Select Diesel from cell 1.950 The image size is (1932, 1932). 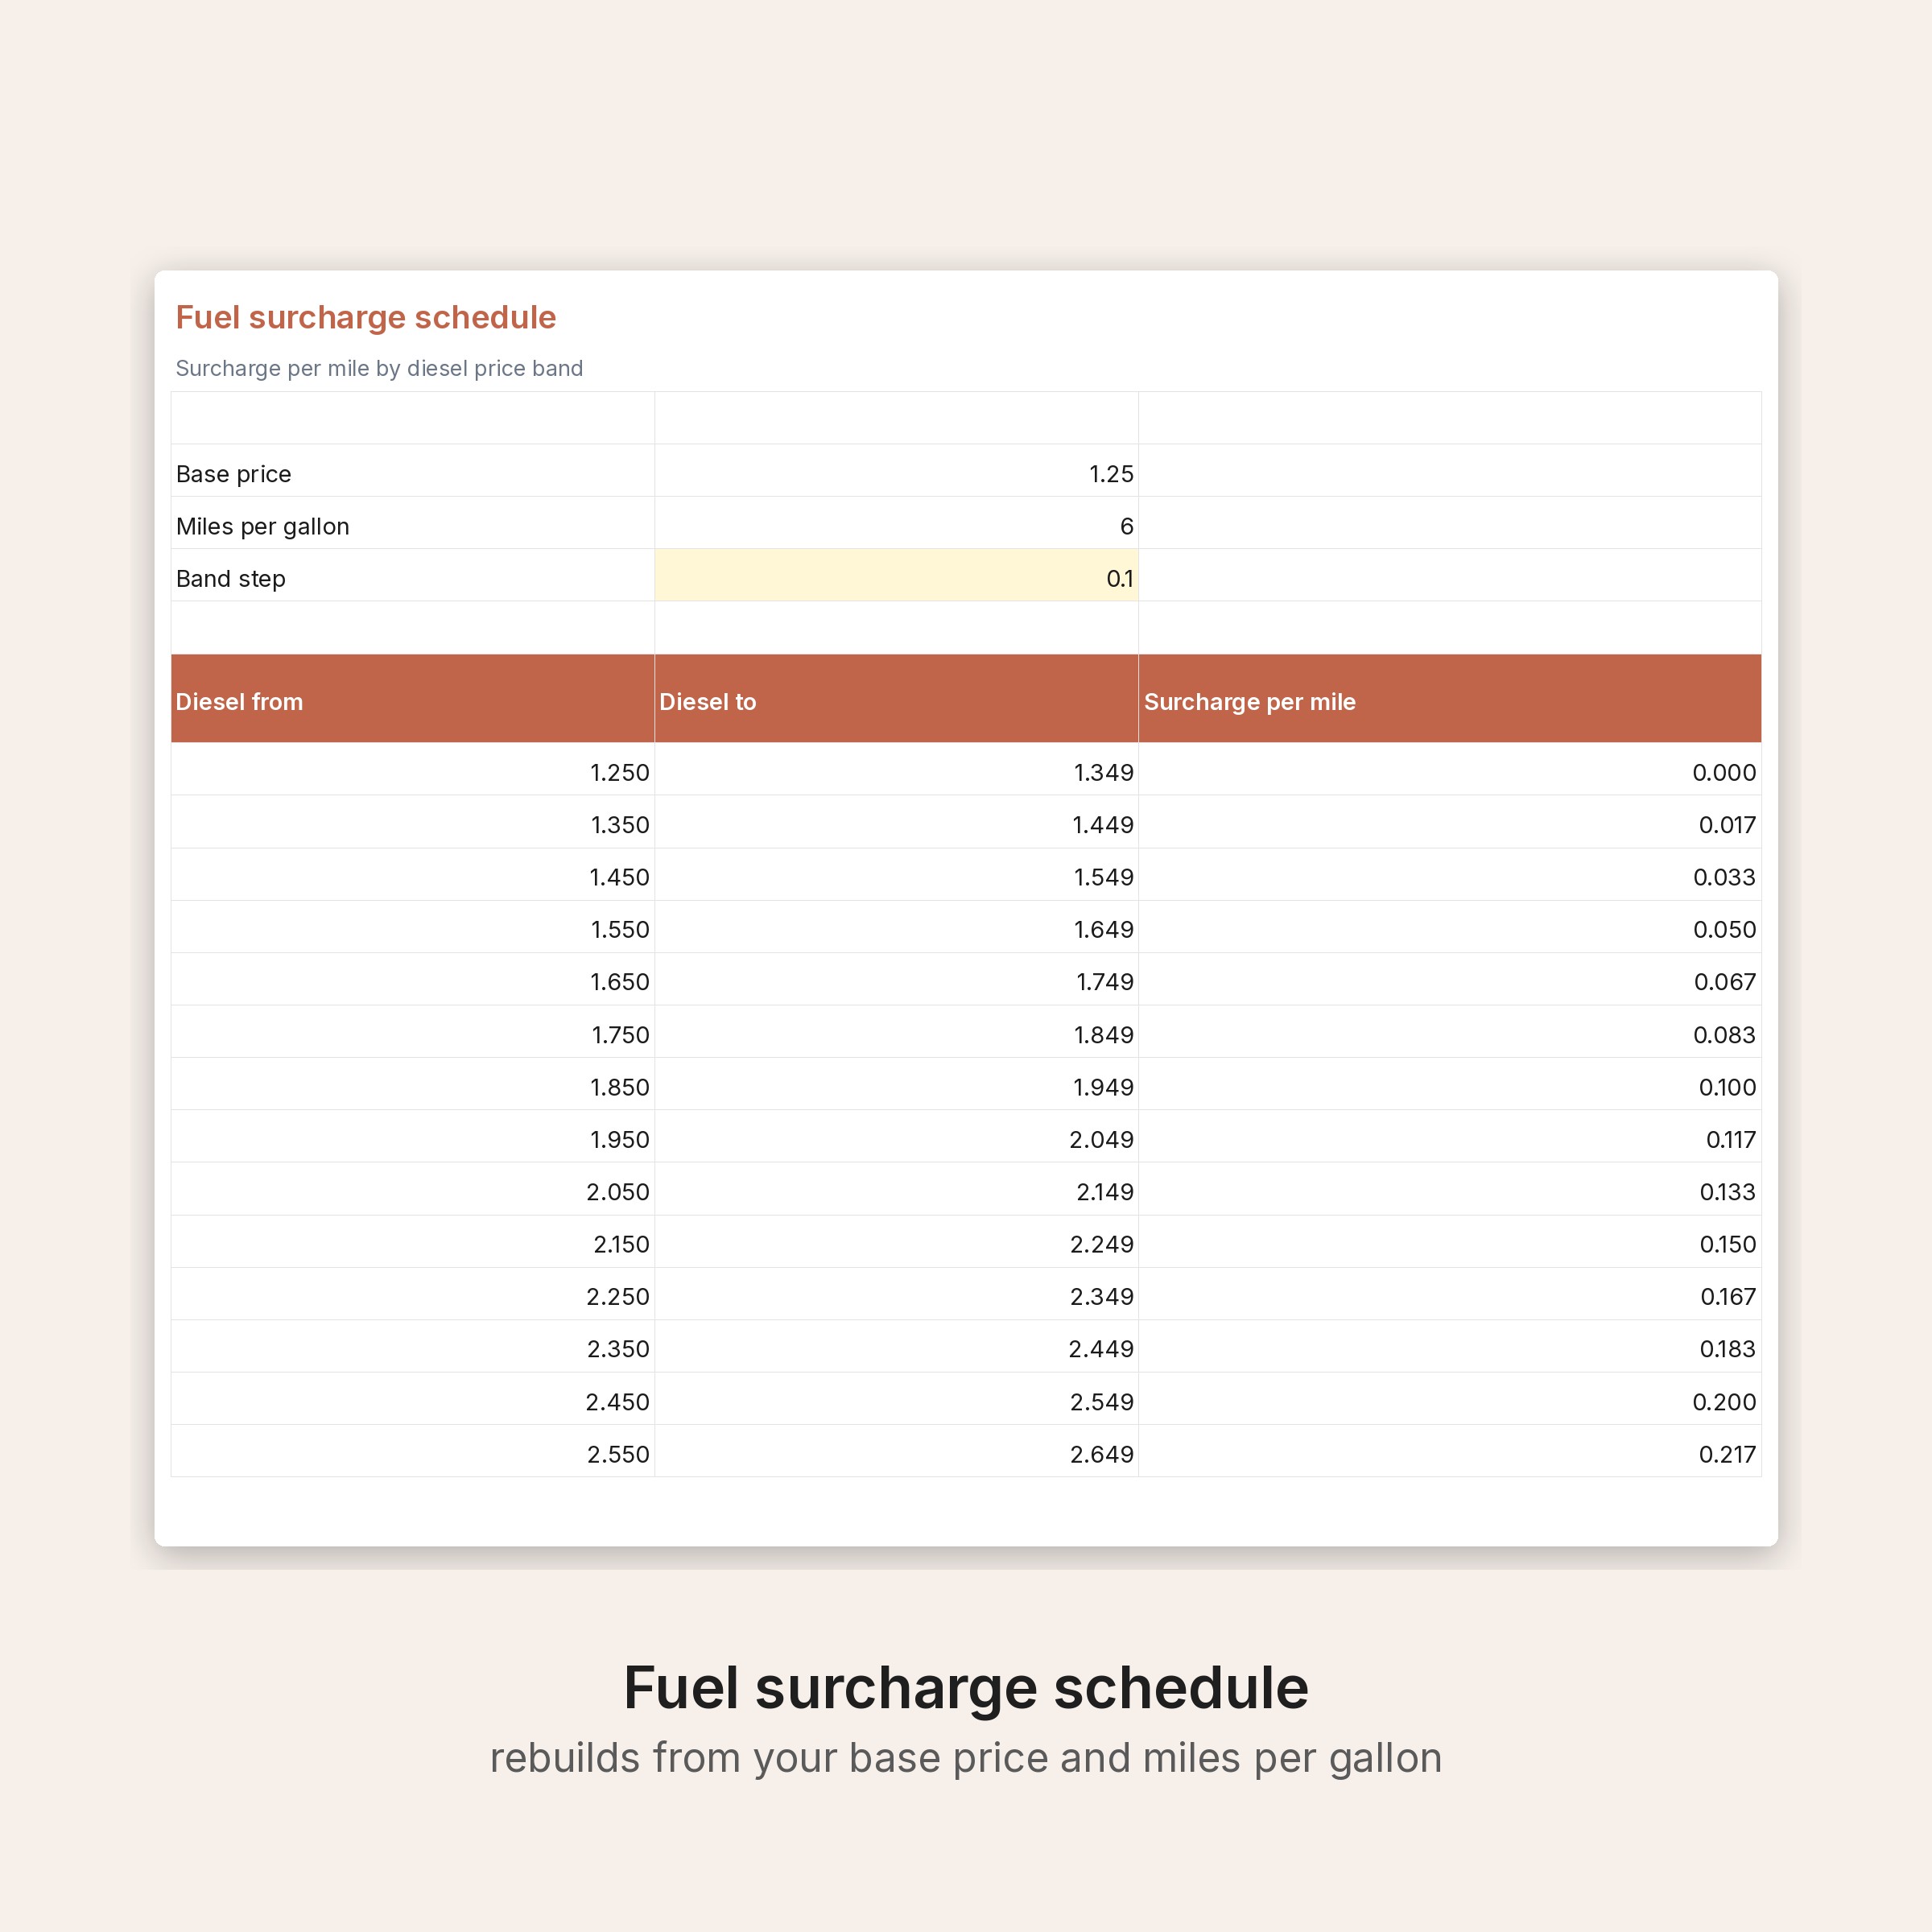pos(413,1136)
